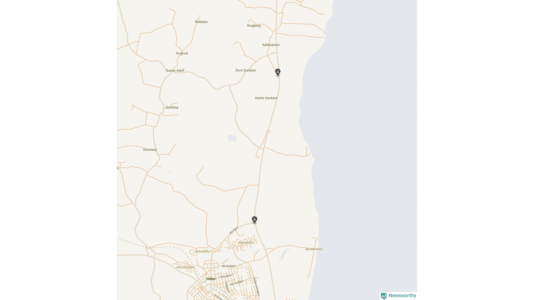Click the Munkvägen street label
The height and width of the screenshot is (300, 534).
229,266
